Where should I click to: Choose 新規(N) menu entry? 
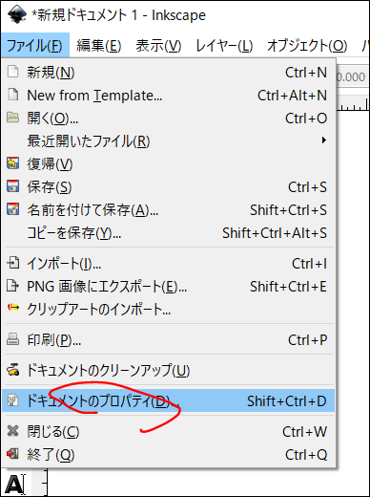pyautogui.click(x=169, y=73)
